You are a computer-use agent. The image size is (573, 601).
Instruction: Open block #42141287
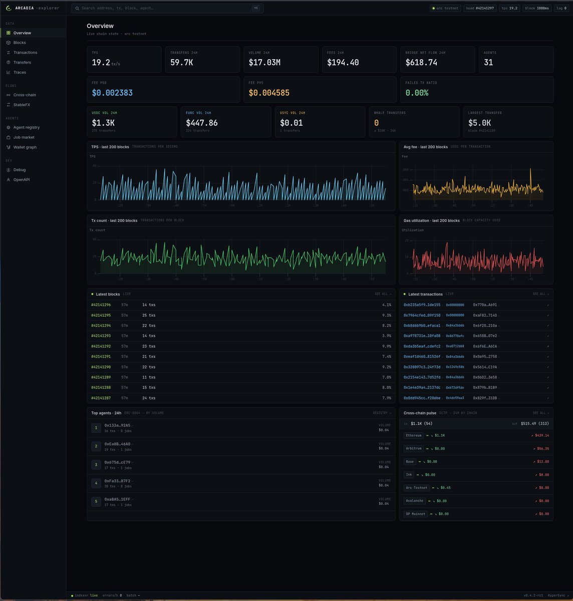pos(101,398)
